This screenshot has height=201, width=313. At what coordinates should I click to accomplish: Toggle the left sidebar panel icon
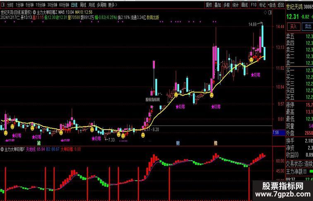tap(3, 5)
